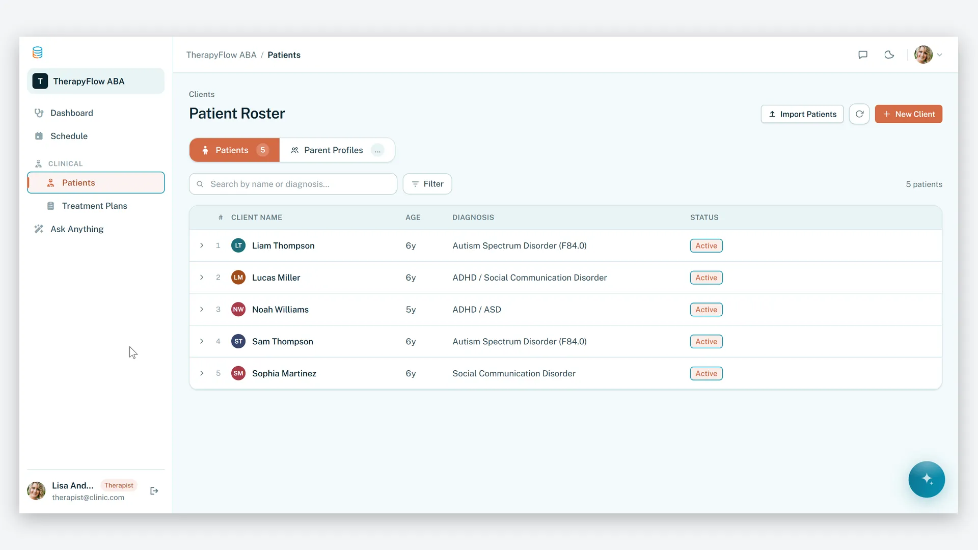The image size is (978, 550).
Task: Switch to the Patients tab
Action: (234, 150)
